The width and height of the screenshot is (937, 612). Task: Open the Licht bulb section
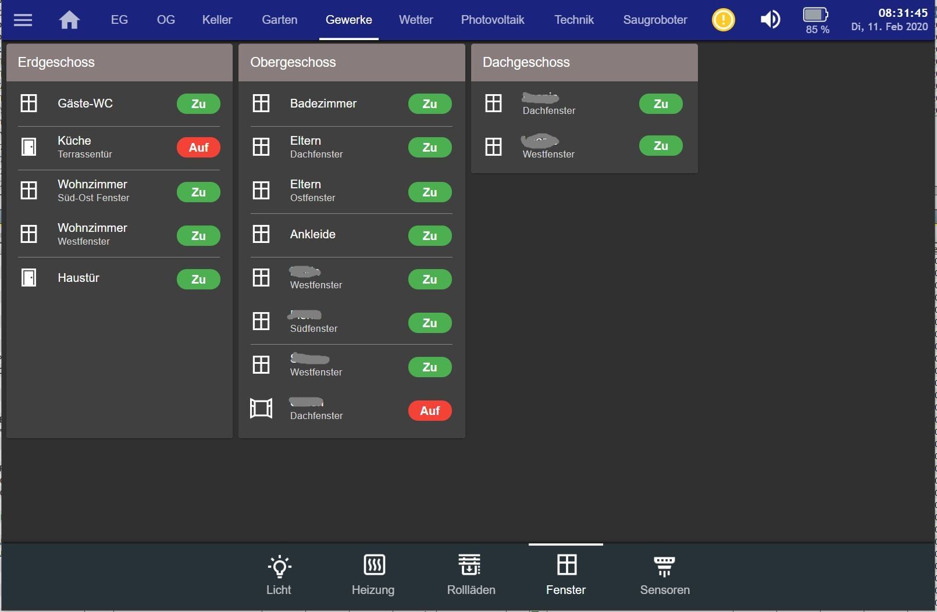click(279, 575)
